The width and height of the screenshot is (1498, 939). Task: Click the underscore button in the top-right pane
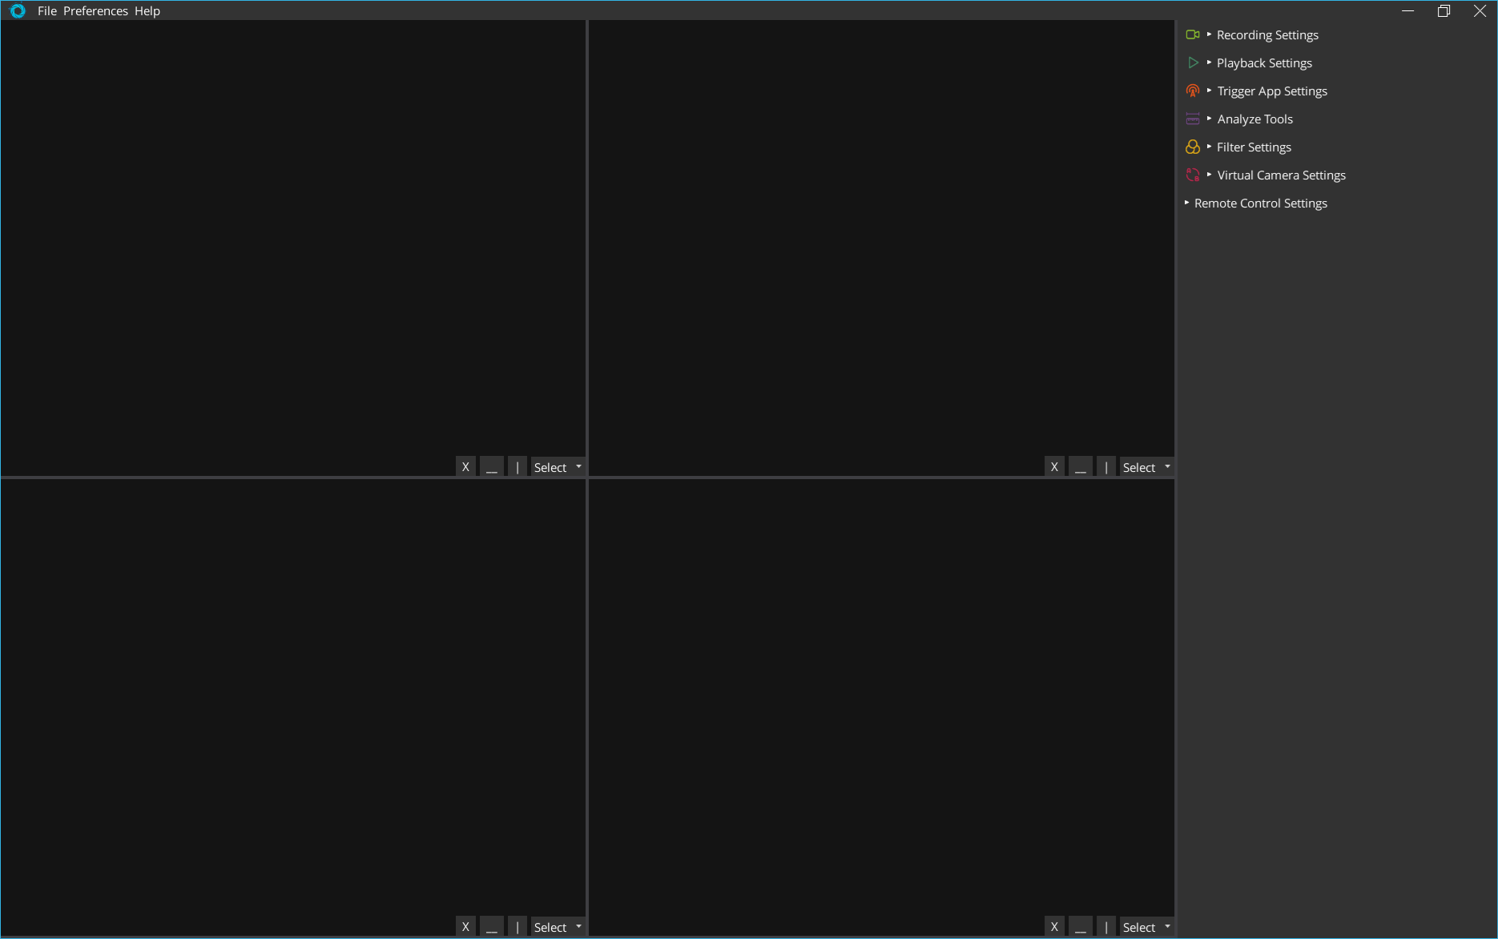point(1081,467)
